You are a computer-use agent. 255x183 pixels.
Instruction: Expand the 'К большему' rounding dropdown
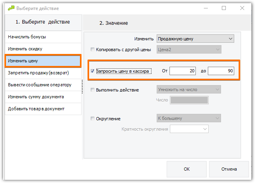[x=189, y=118]
